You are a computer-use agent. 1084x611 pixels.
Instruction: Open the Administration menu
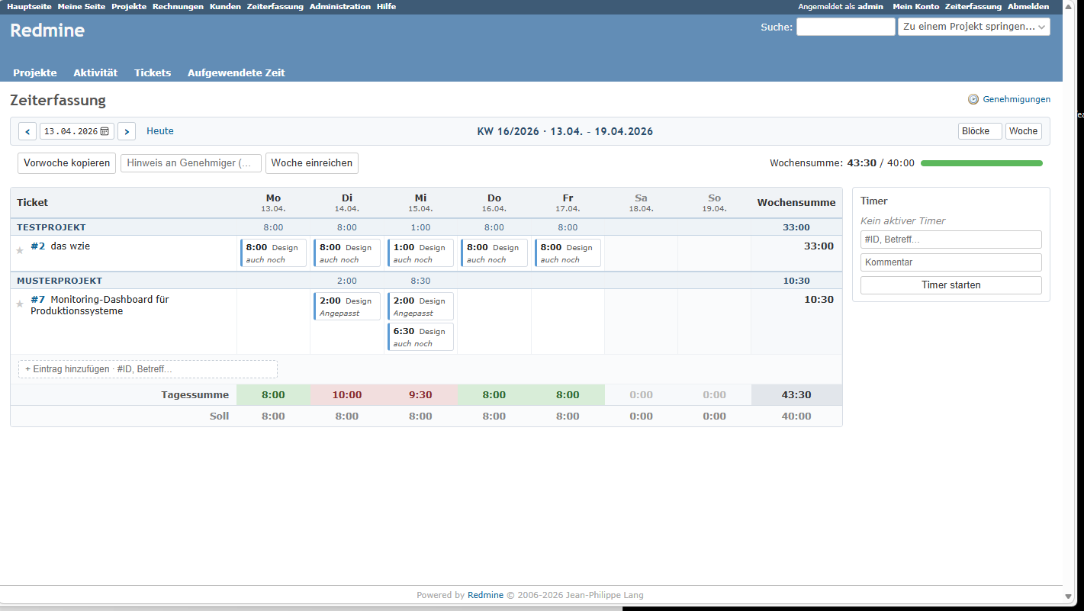coord(340,6)
